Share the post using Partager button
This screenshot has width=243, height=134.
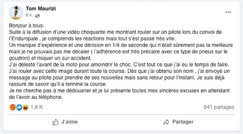click(x=178, y=122)
